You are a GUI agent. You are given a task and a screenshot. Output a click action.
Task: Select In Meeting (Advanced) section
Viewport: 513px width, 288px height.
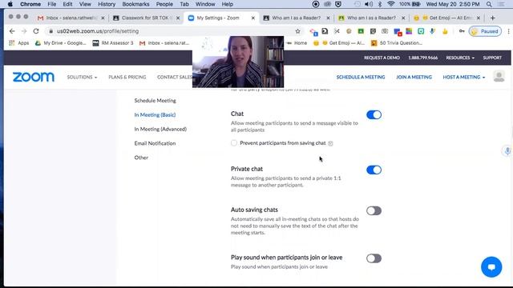[160, 129]
